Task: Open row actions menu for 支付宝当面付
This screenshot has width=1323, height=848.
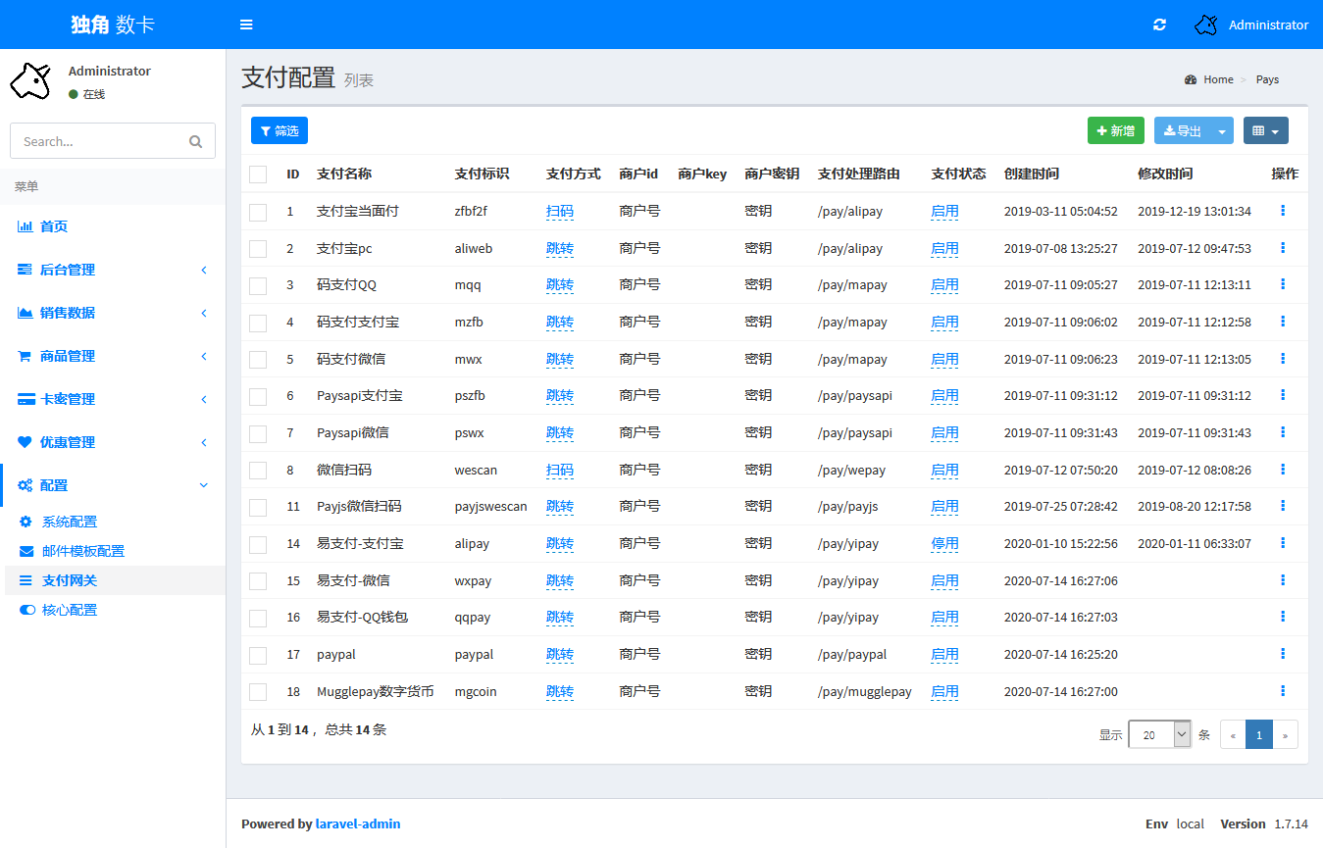Action: [x=1283, y=211]
